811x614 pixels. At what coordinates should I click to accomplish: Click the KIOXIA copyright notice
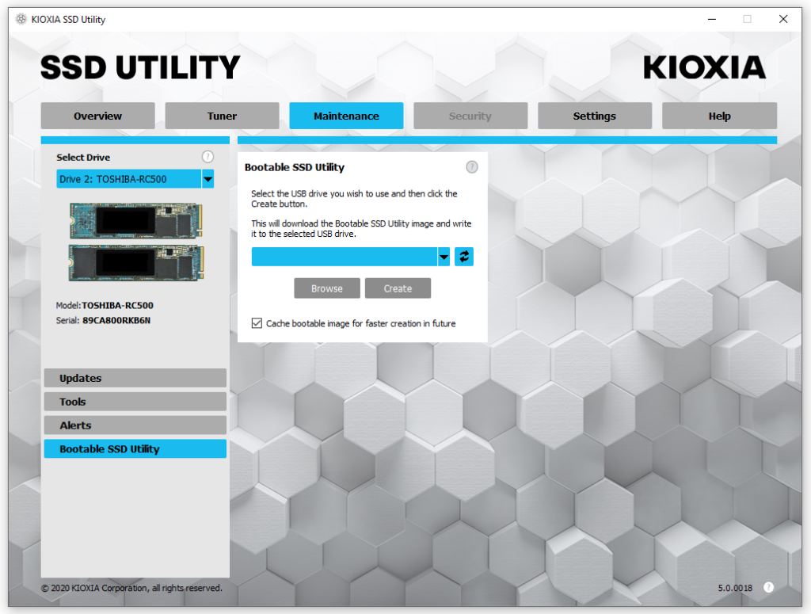[131, 588]
